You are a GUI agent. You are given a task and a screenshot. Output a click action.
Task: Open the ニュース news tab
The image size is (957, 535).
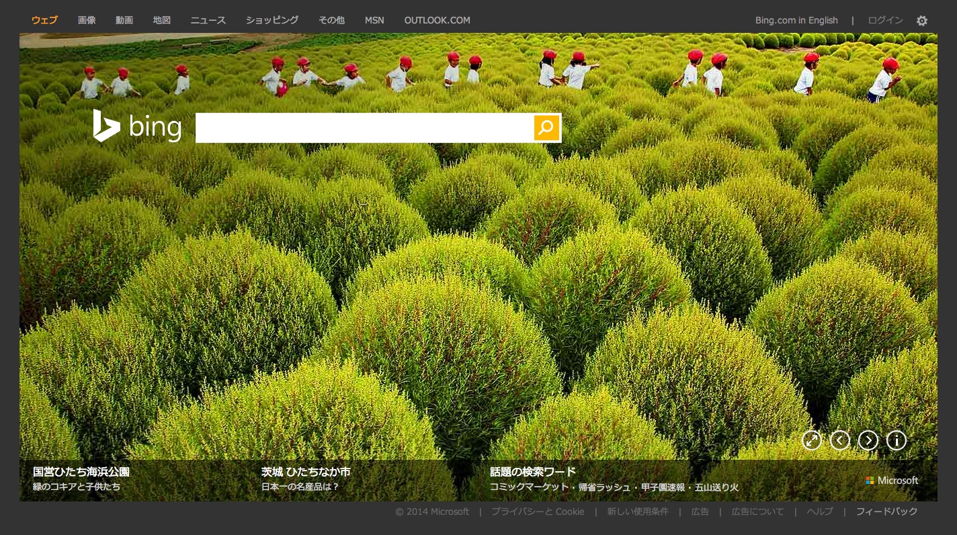[x=208, y=20]
